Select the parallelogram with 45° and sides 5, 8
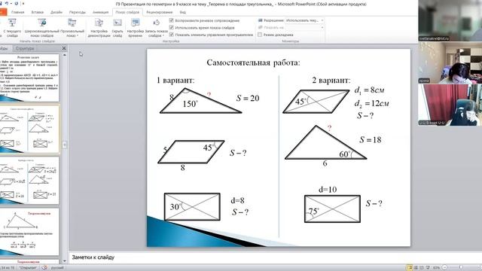This screenshot has height=271, width=482. point(191,152)
